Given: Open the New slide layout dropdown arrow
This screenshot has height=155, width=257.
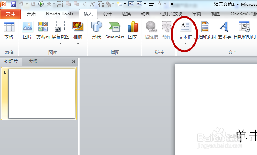Looking at the screenshot, I should click(x=125, y=4).
